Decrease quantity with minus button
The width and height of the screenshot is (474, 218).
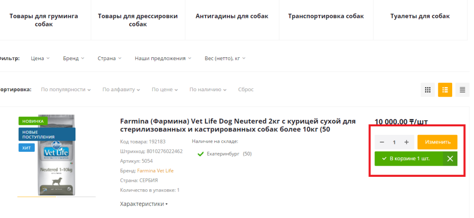(x=382, y=142)
